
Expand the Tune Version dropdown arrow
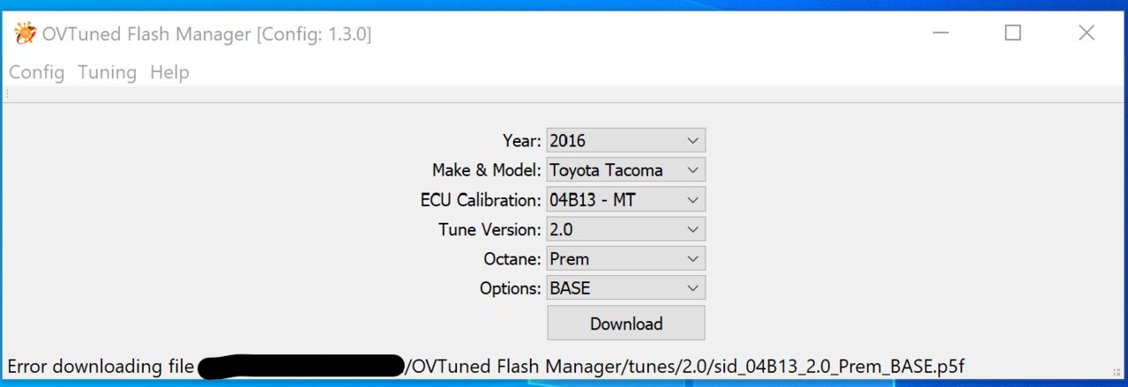pos(693,229)
